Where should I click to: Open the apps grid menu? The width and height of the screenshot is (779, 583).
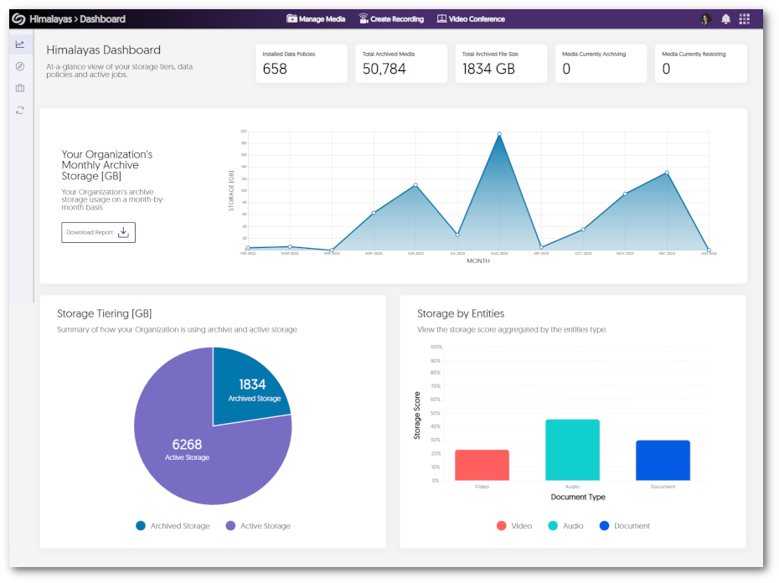[745, 19]
